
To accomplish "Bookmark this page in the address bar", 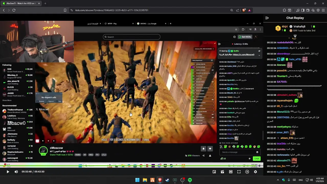I will click(65, 10).
